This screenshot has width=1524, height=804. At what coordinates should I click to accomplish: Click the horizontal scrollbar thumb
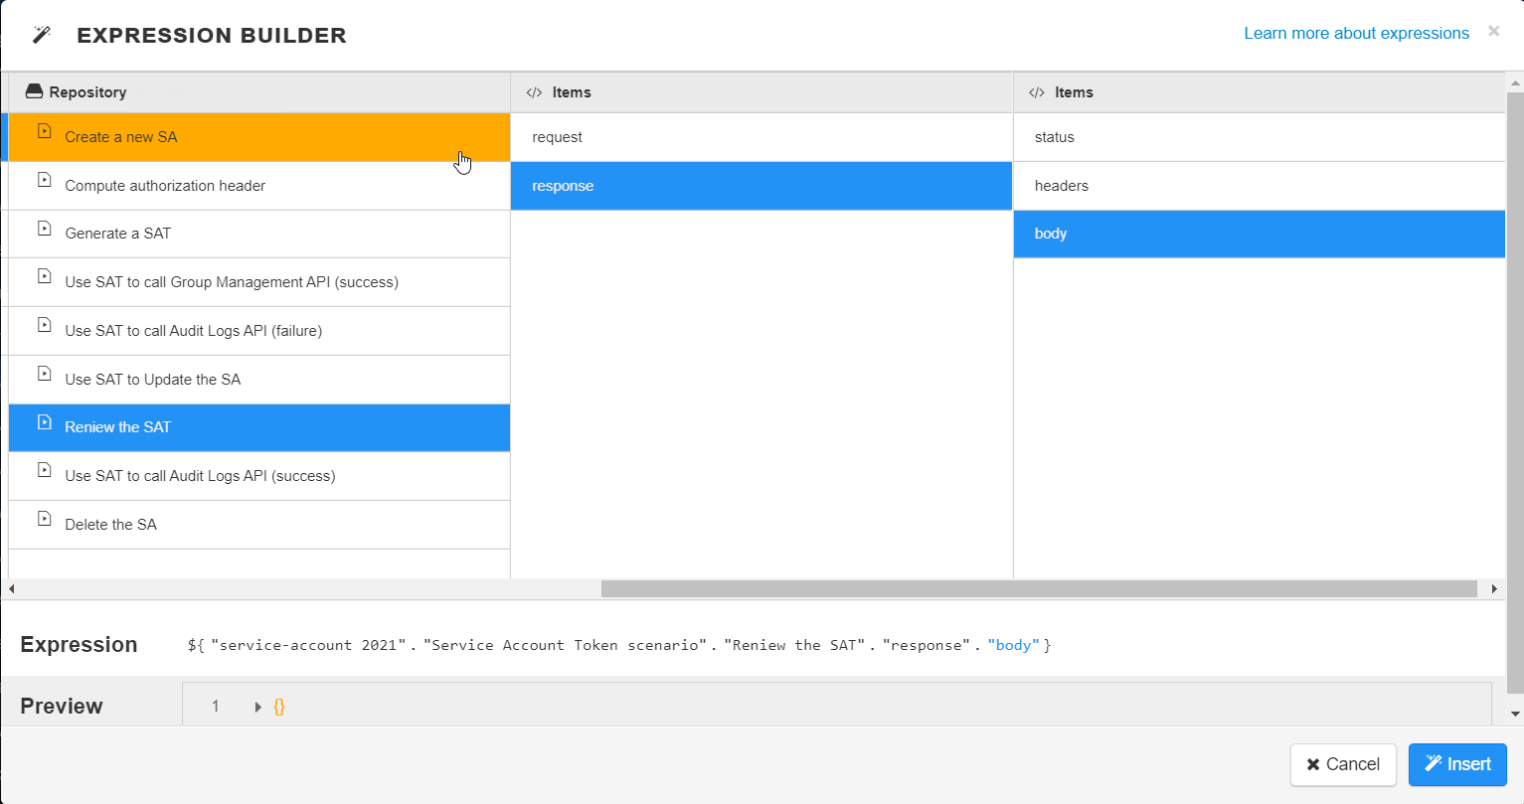click(1039, 589)
